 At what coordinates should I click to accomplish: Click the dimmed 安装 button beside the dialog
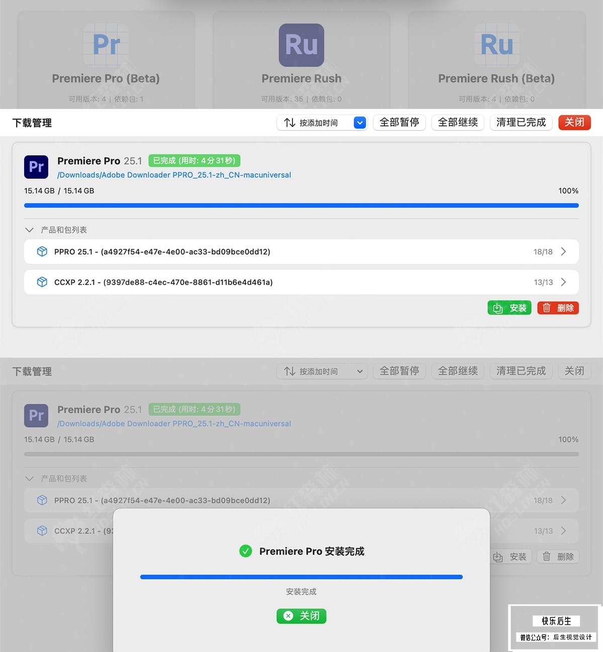pos(511,557)
